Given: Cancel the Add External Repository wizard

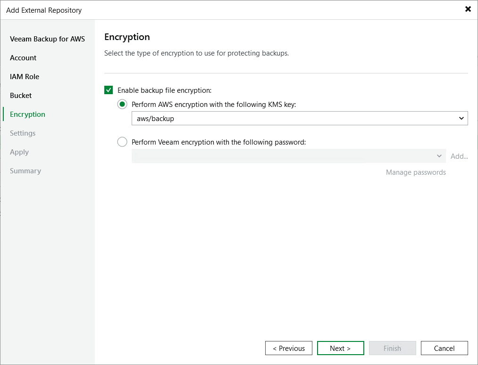Looking at the screenshot, I should tap(444, 348).
